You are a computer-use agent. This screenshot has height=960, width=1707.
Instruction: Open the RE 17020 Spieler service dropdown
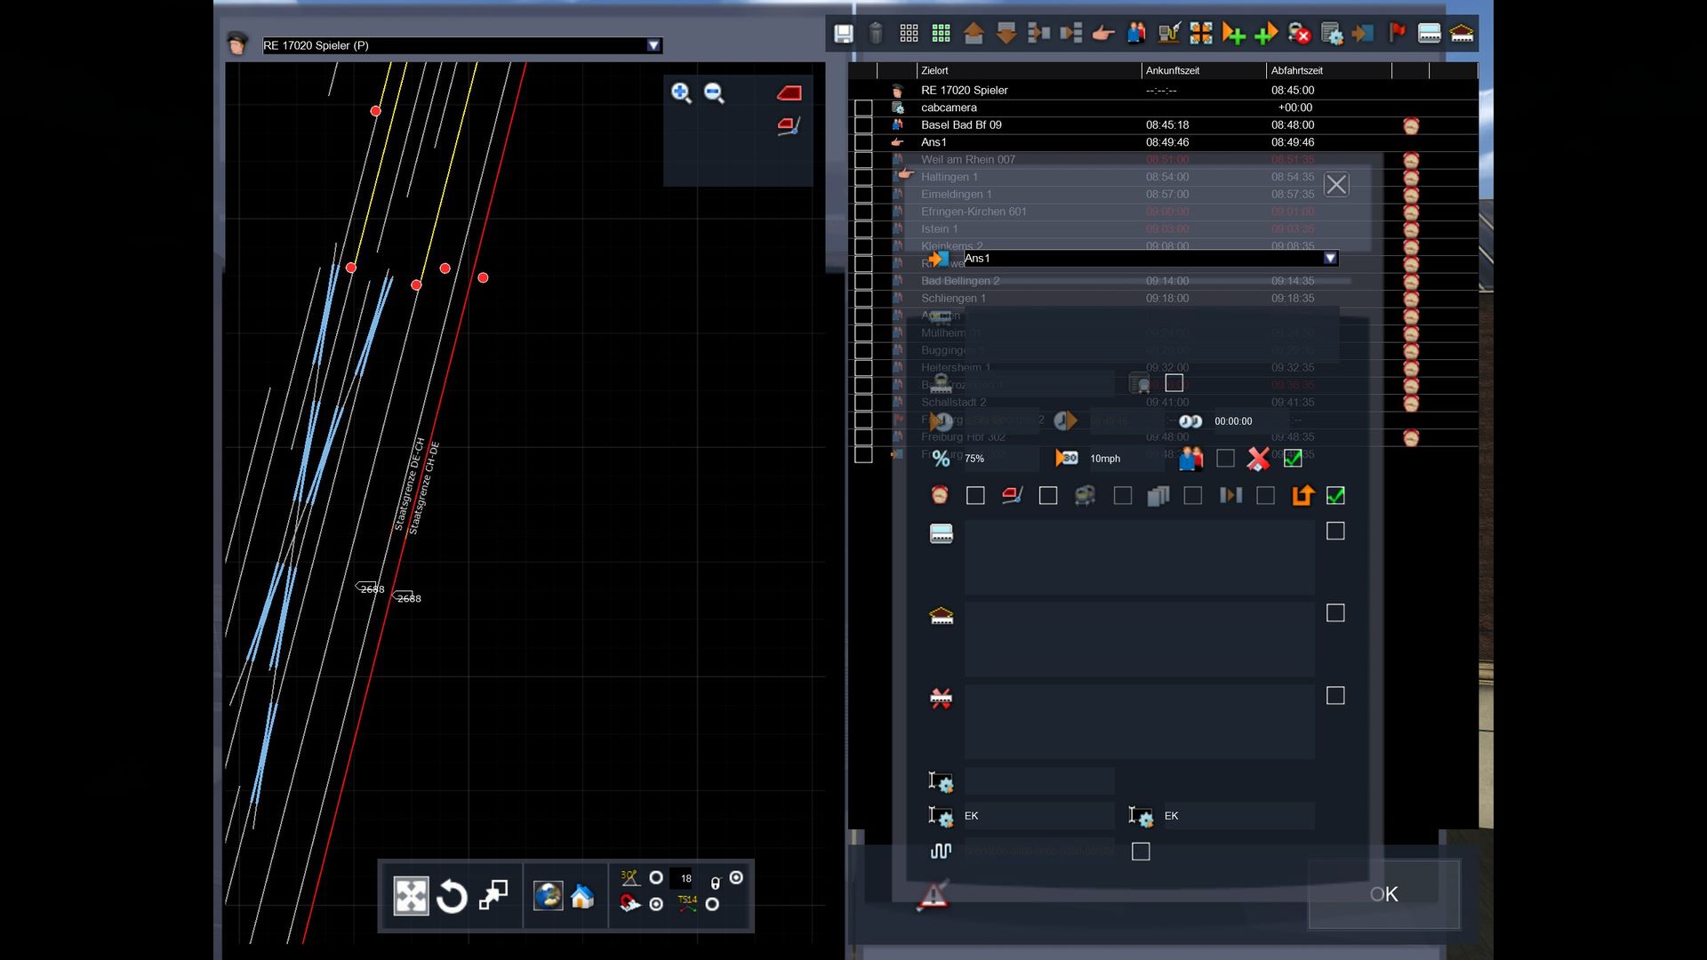pos(653,45)
